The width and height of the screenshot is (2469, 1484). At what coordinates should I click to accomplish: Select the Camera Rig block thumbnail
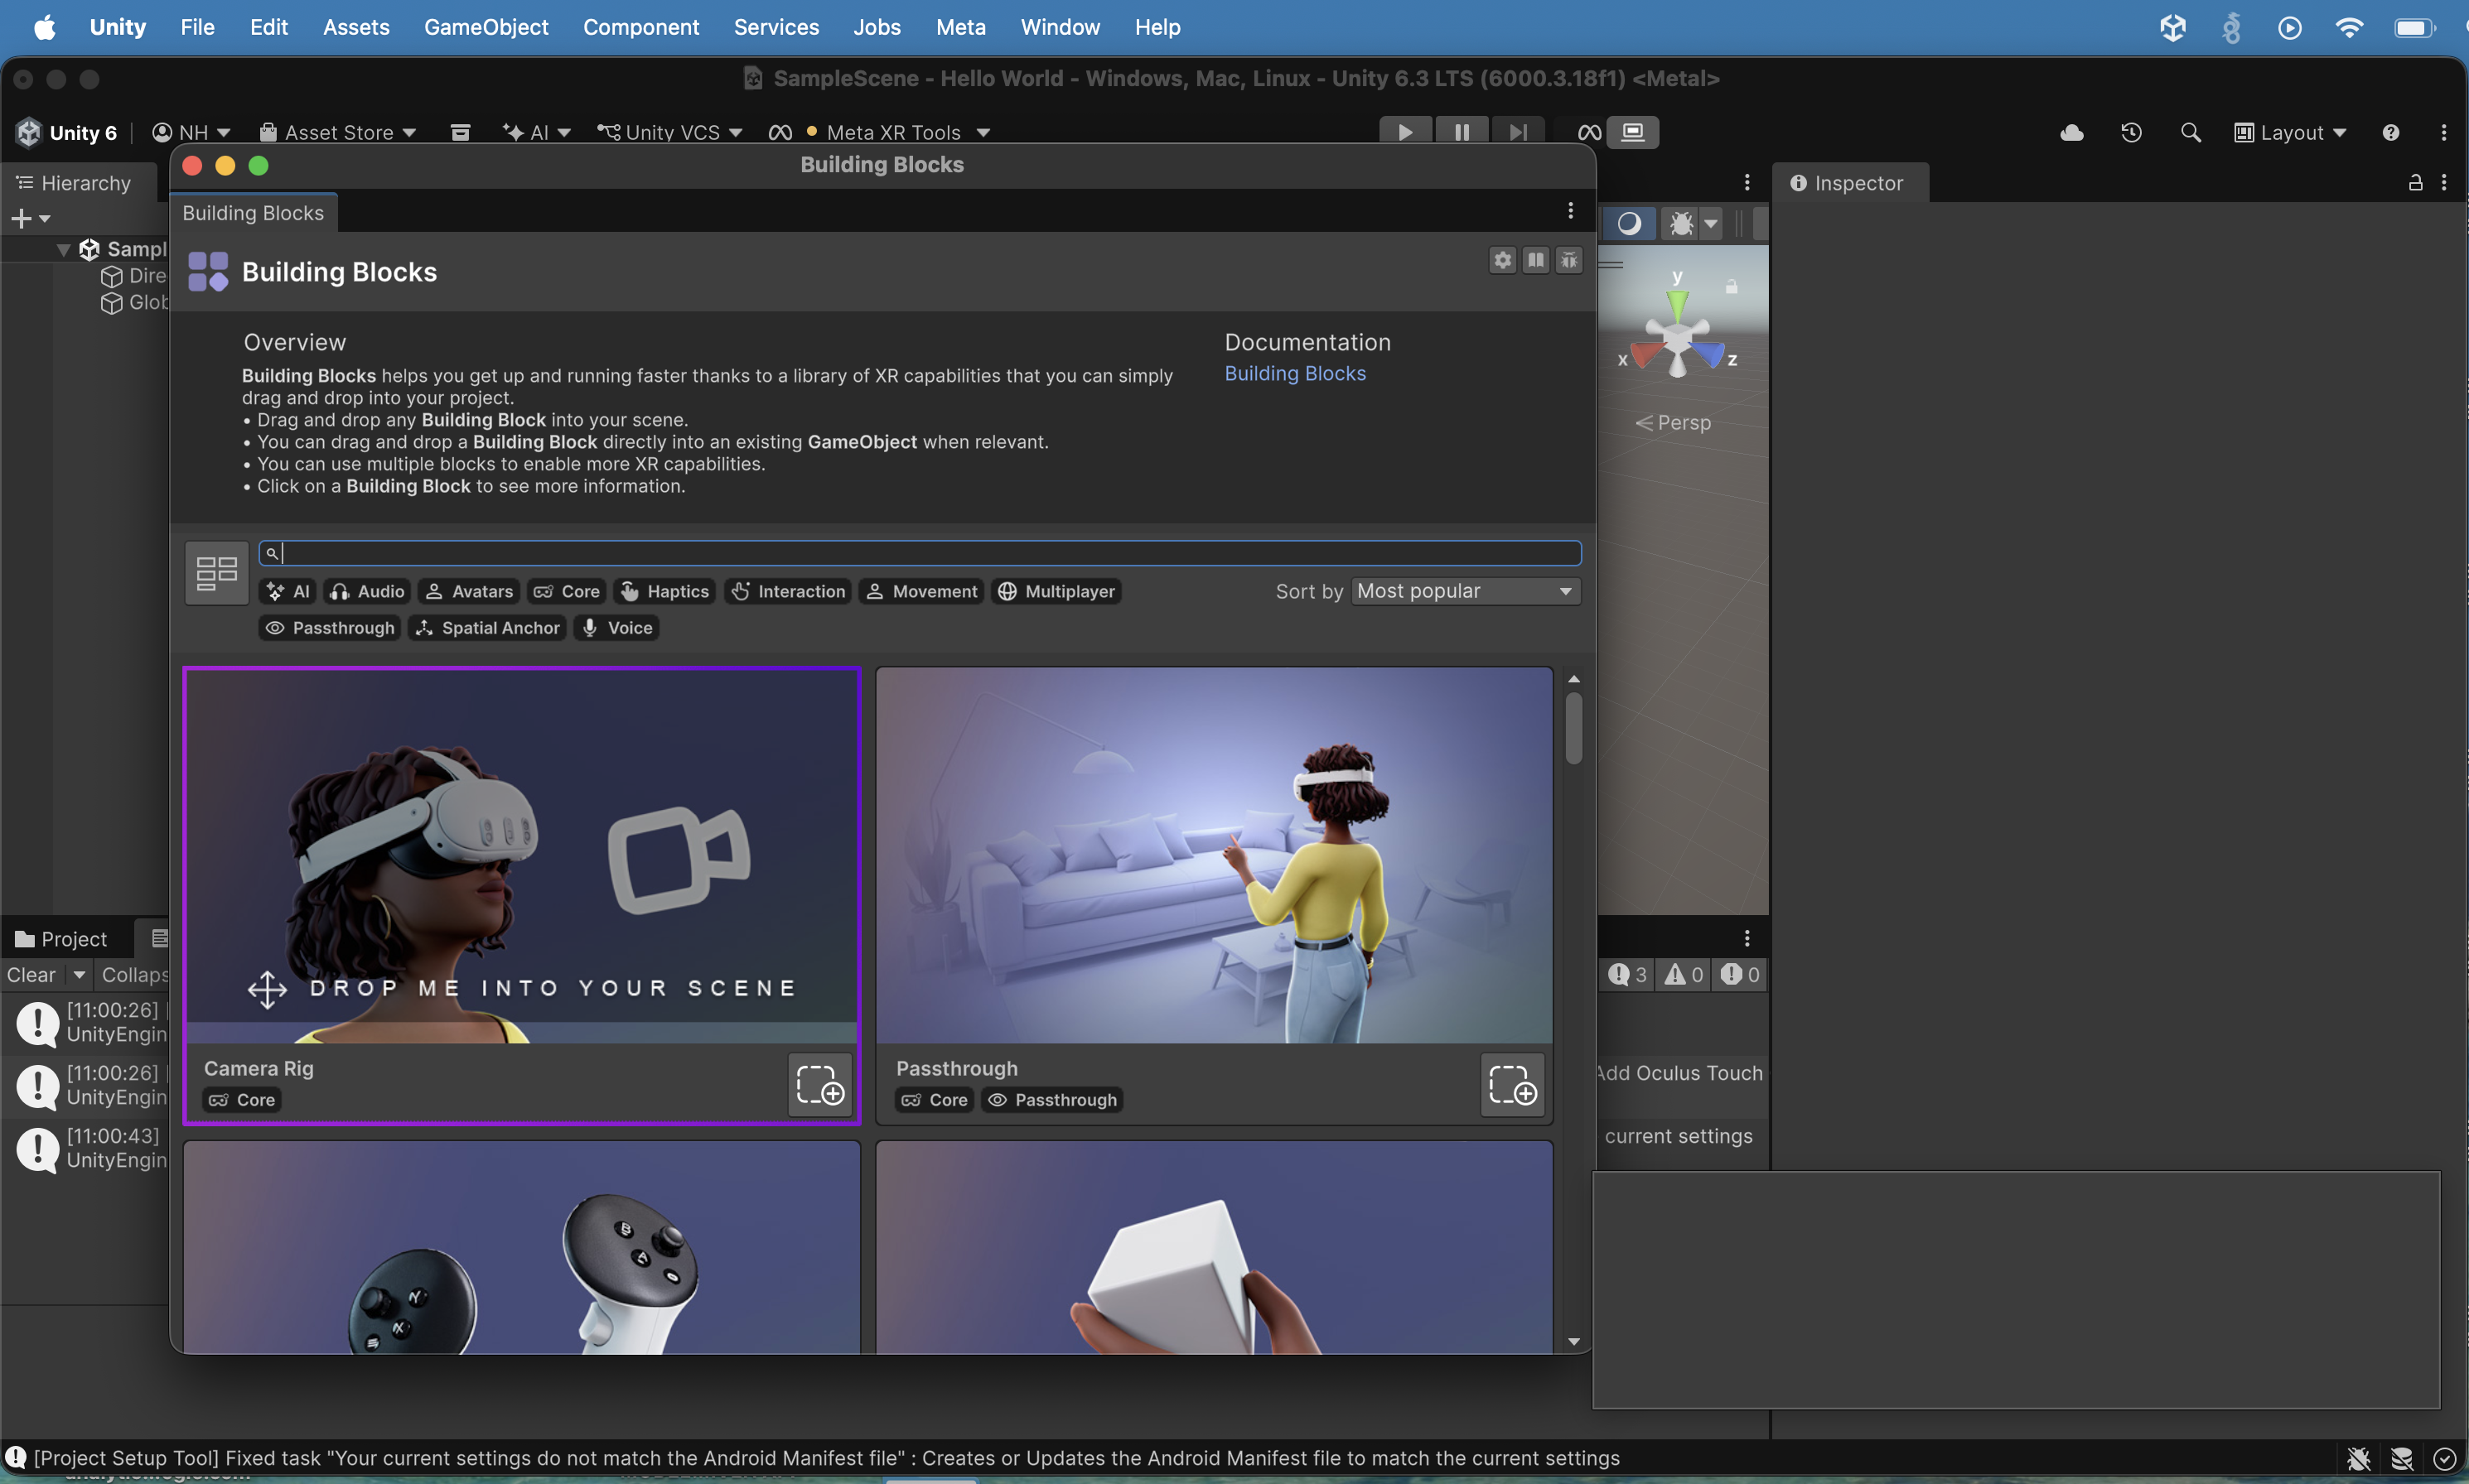[x=522, y=856]
